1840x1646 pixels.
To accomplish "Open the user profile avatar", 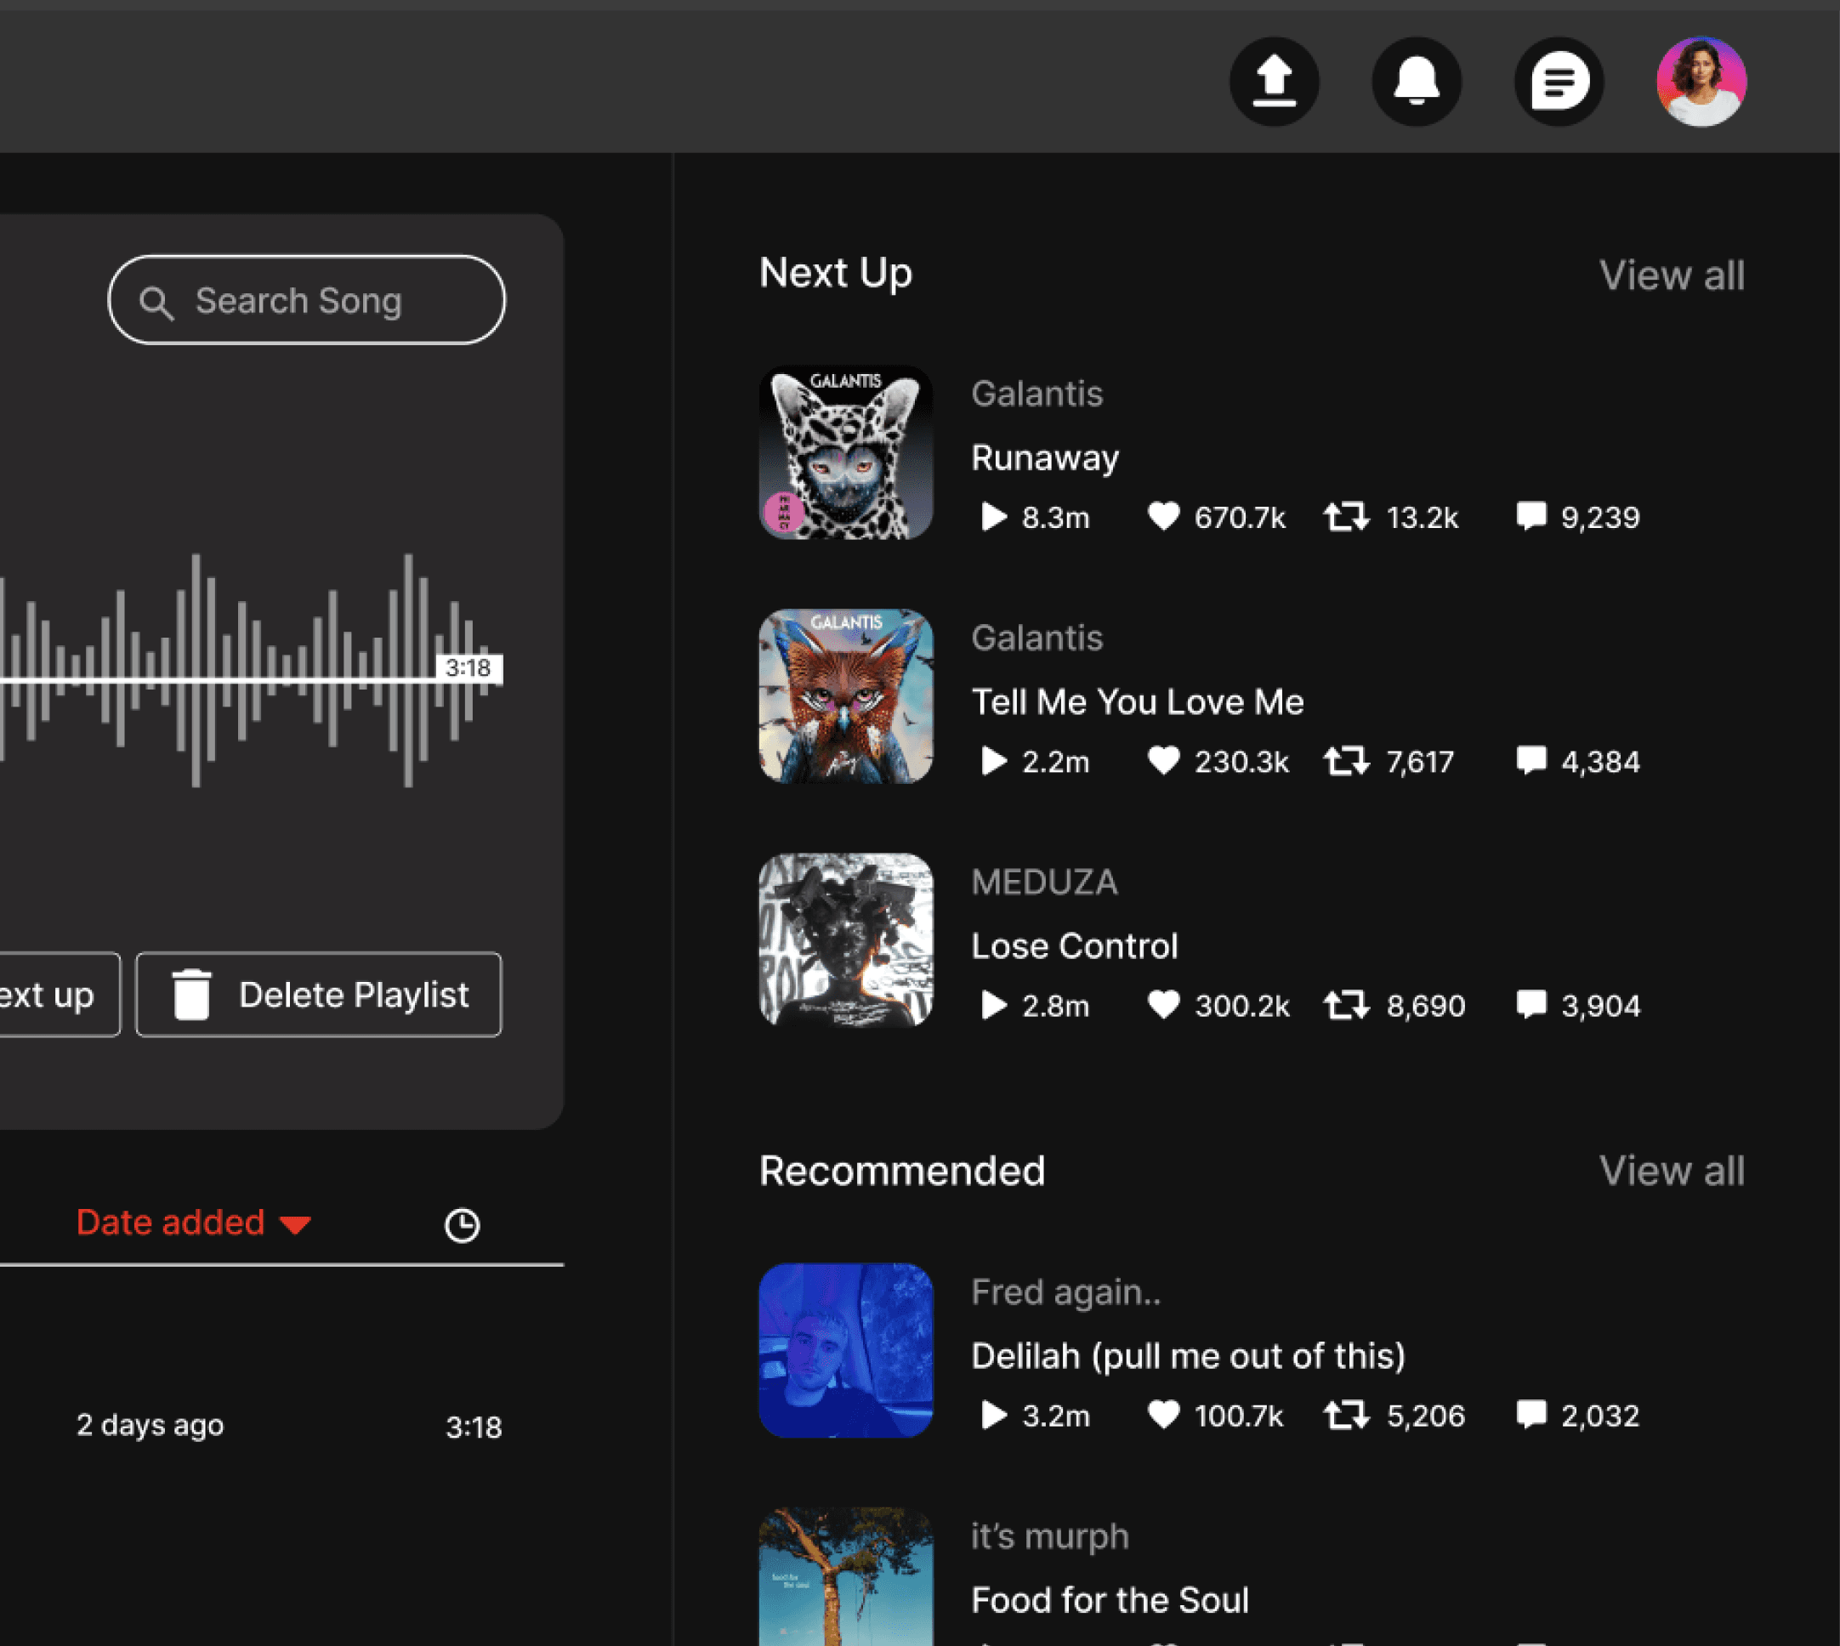I will 1701,82.
